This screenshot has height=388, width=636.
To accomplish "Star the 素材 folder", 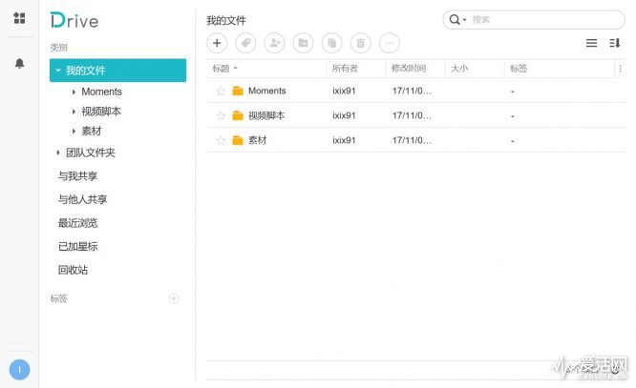I will tap(221, 141).
